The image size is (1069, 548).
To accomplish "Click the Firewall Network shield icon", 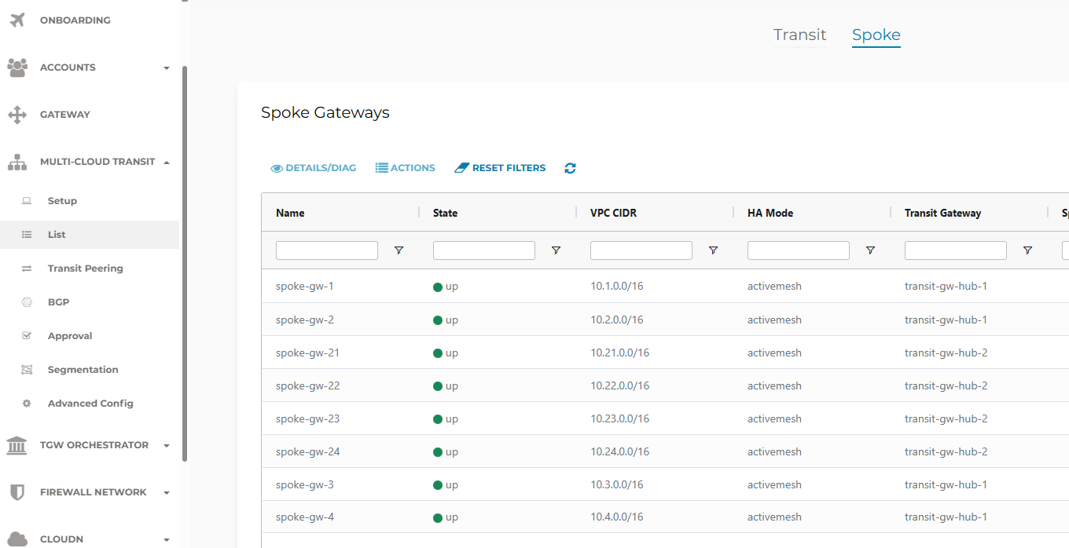I will (x=17, y=492).
